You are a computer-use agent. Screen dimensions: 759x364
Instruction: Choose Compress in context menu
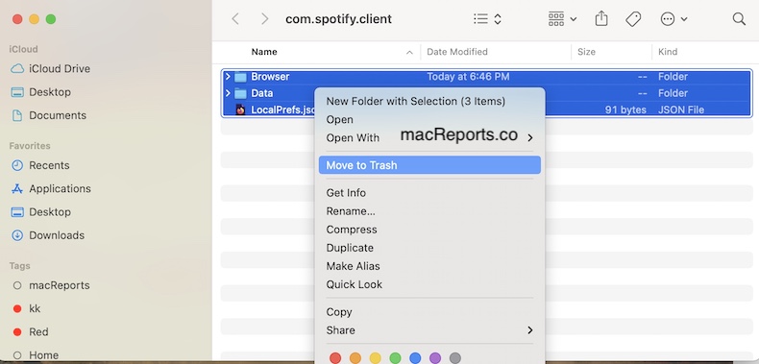[x=352, y=230]
